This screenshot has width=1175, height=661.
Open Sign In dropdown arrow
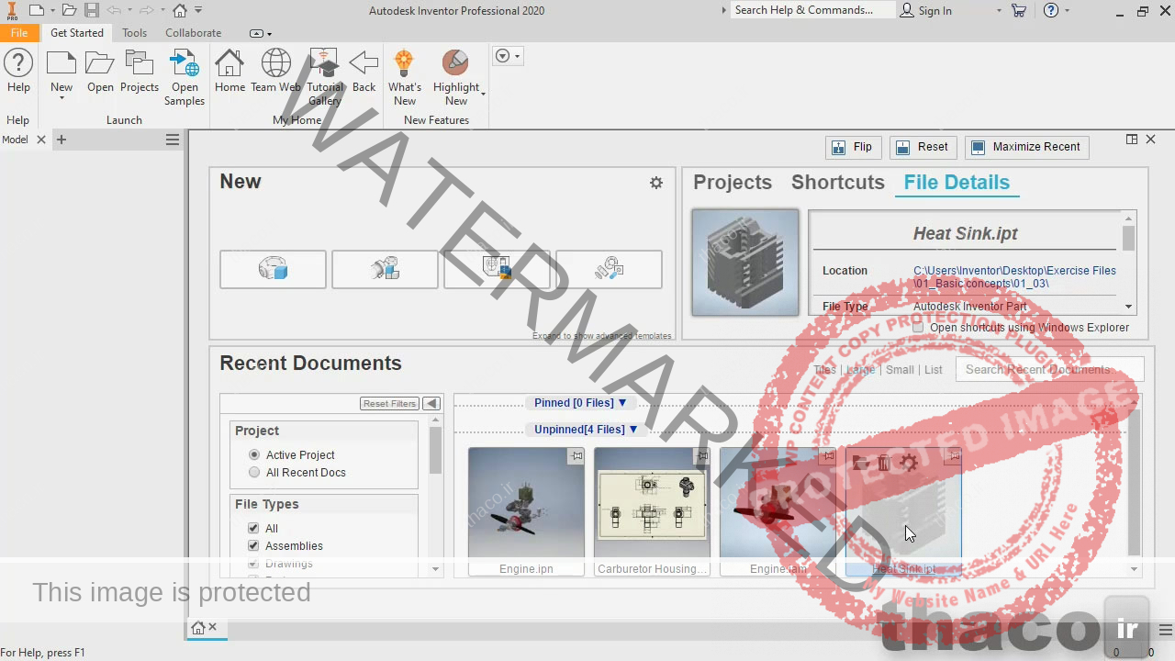tap(999, 11)
